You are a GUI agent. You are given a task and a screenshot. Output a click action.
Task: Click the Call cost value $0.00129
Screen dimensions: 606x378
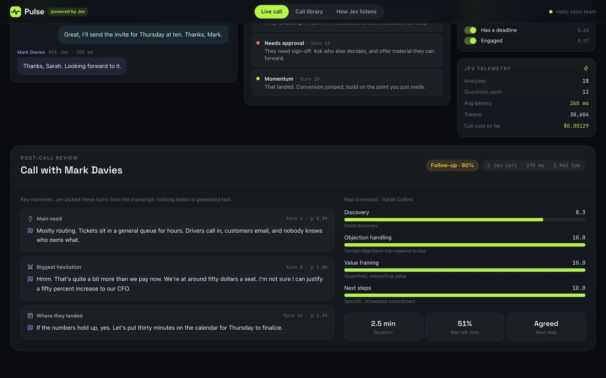[576, 126]
